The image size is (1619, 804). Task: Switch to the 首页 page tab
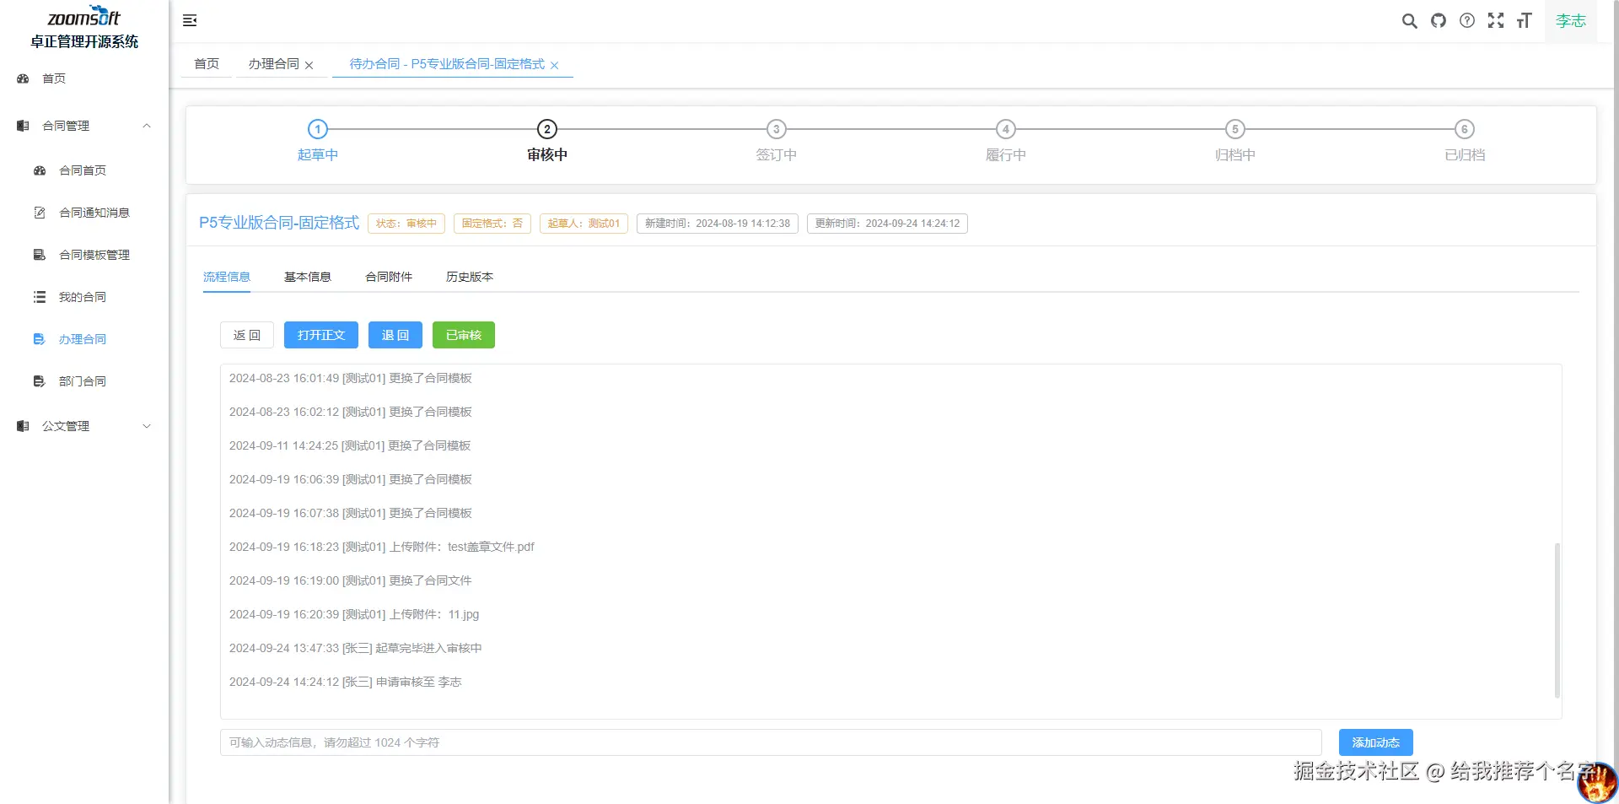pyautogui.click(x=207, y=64)
